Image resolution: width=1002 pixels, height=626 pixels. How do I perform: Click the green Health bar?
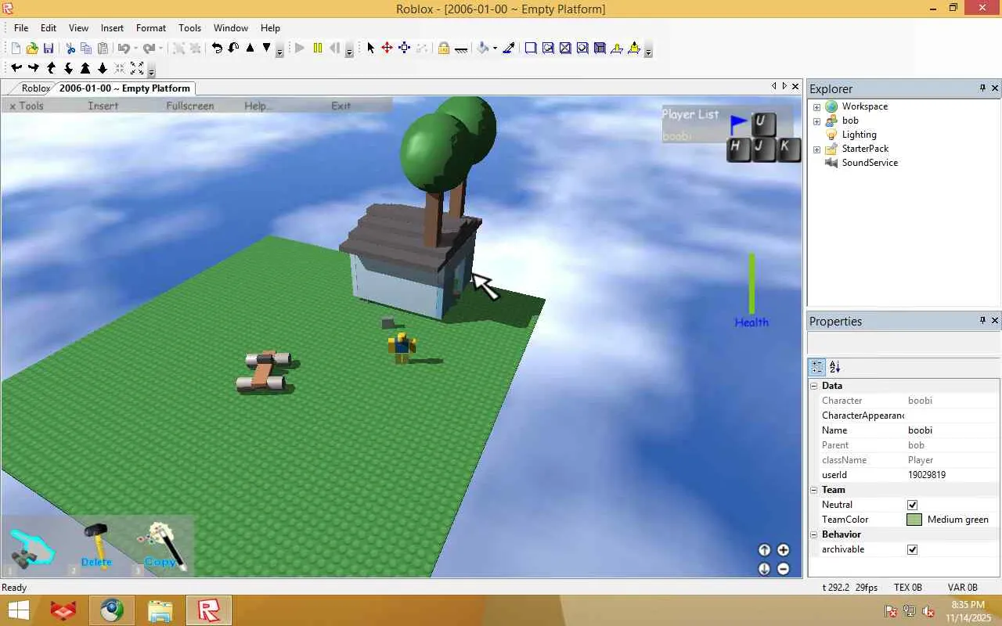click(x=751, y=283)
